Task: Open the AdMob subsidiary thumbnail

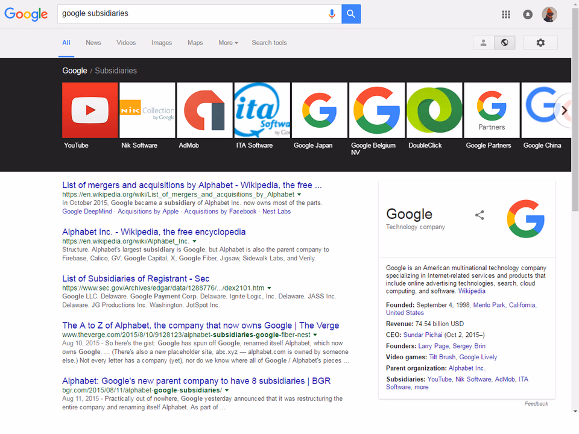Action: [x=204, y=110]
